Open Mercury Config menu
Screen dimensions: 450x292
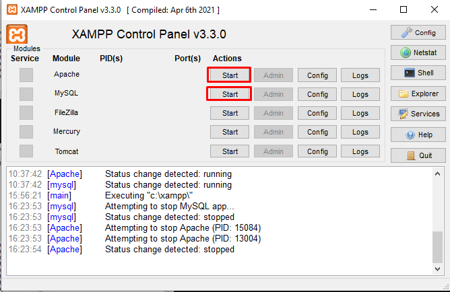(317, 132)
